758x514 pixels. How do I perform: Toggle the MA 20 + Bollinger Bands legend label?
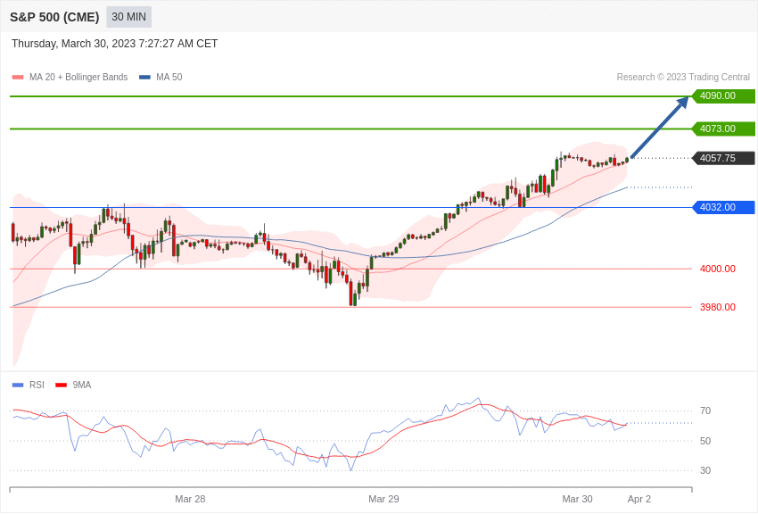78,78
